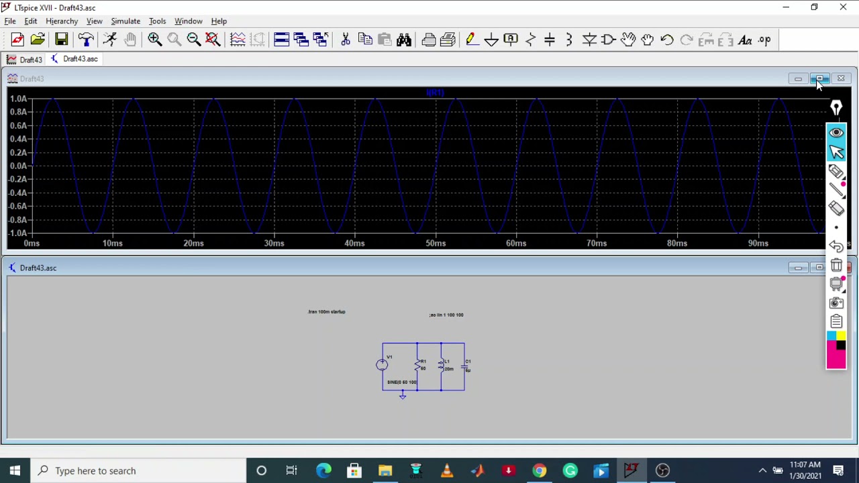This screenshot has width=859, height=483.
Task: Choose the annotation line tool
Action: pos(836,191)
